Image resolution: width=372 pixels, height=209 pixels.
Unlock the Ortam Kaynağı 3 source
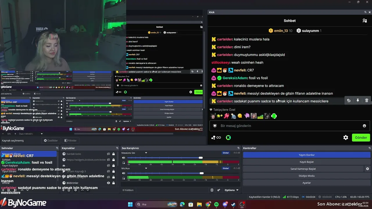pos(113,171)
